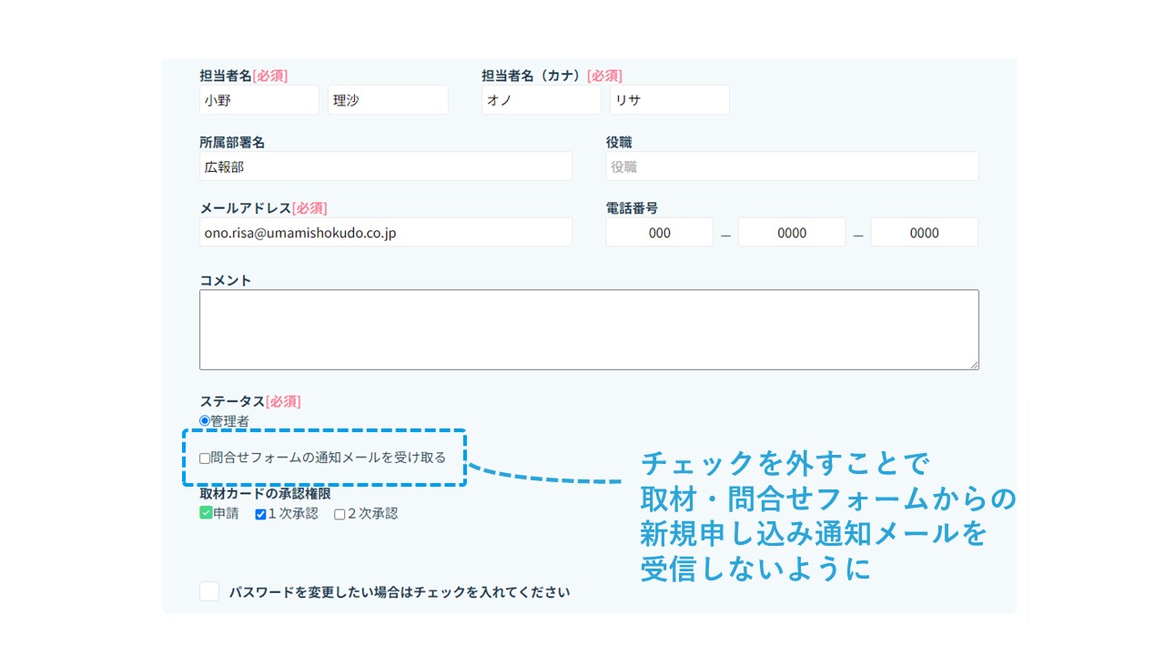Uncheck the 申請 approval checkbox

[x=206, y=513]
